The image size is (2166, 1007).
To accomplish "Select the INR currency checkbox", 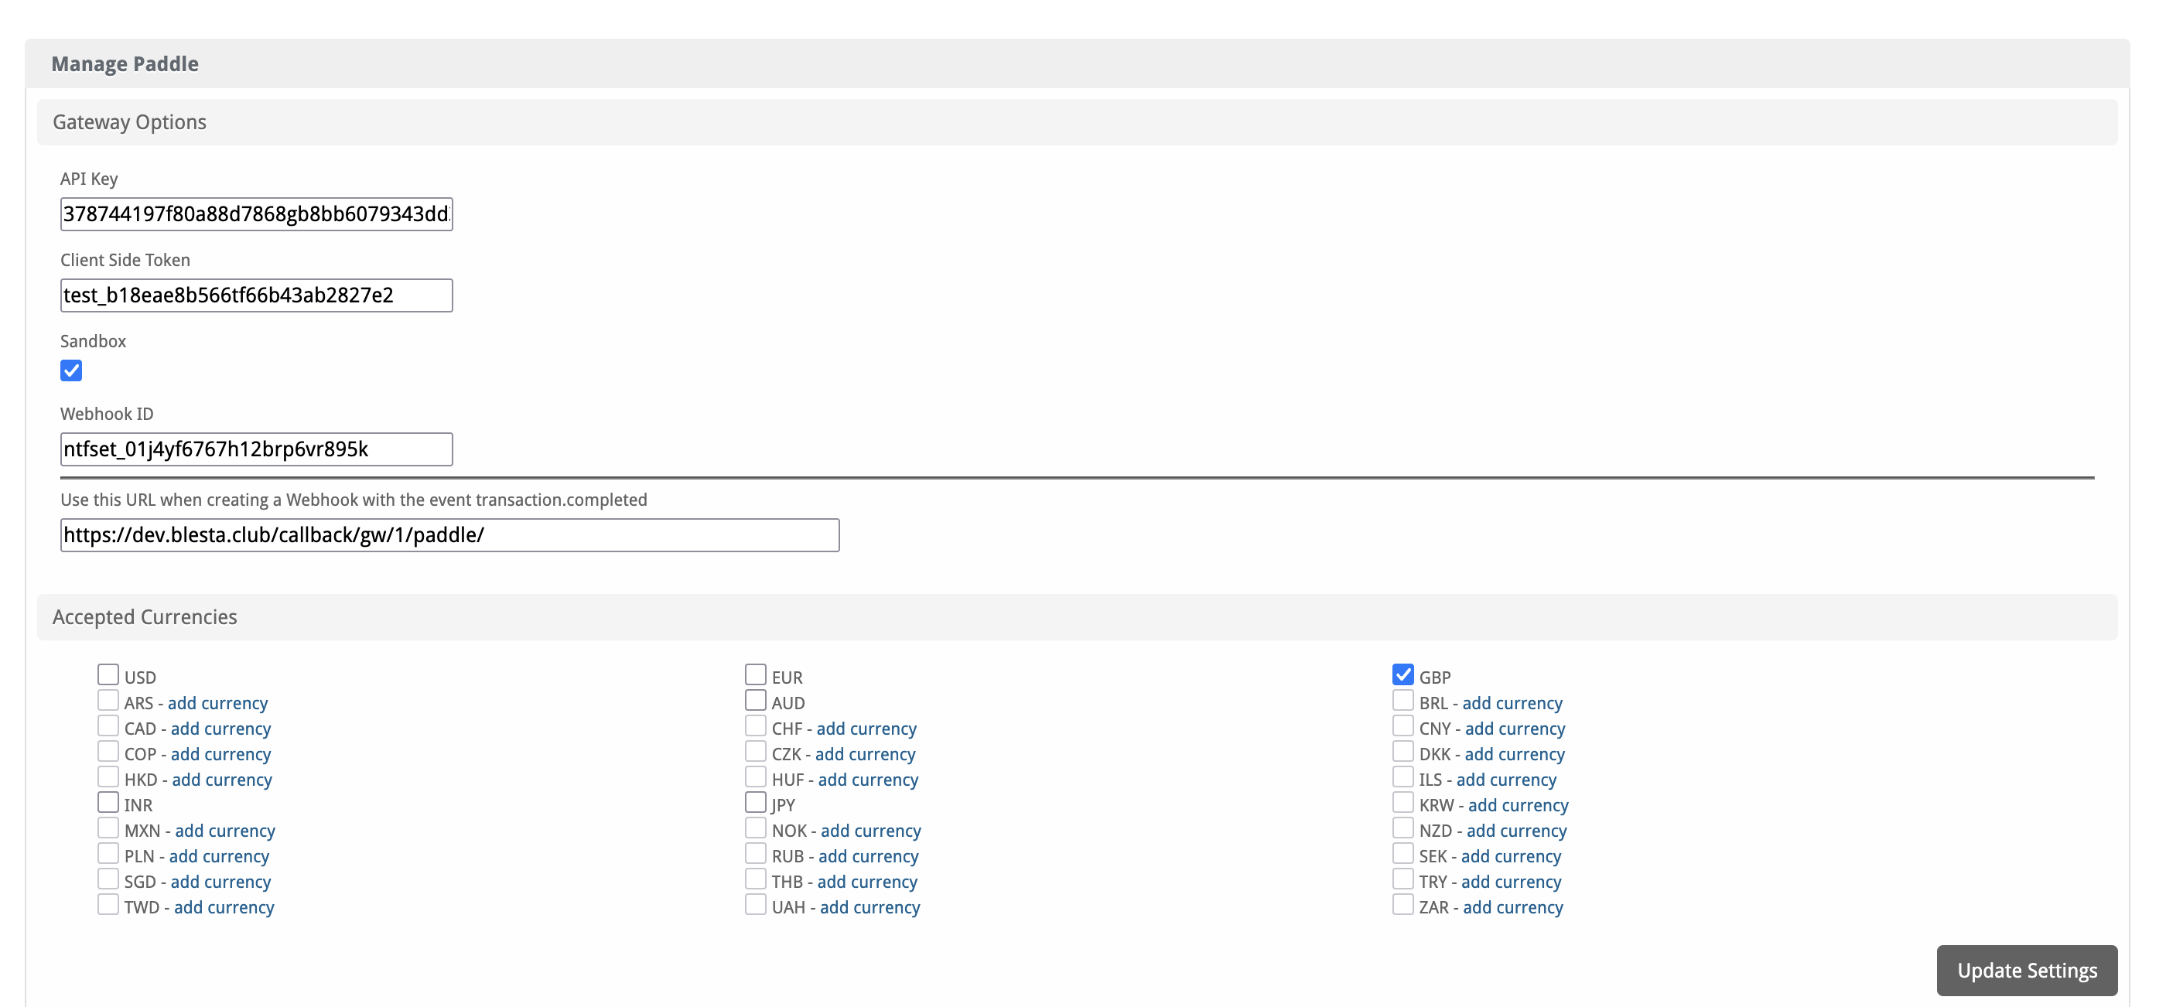I will coord(108,802).
